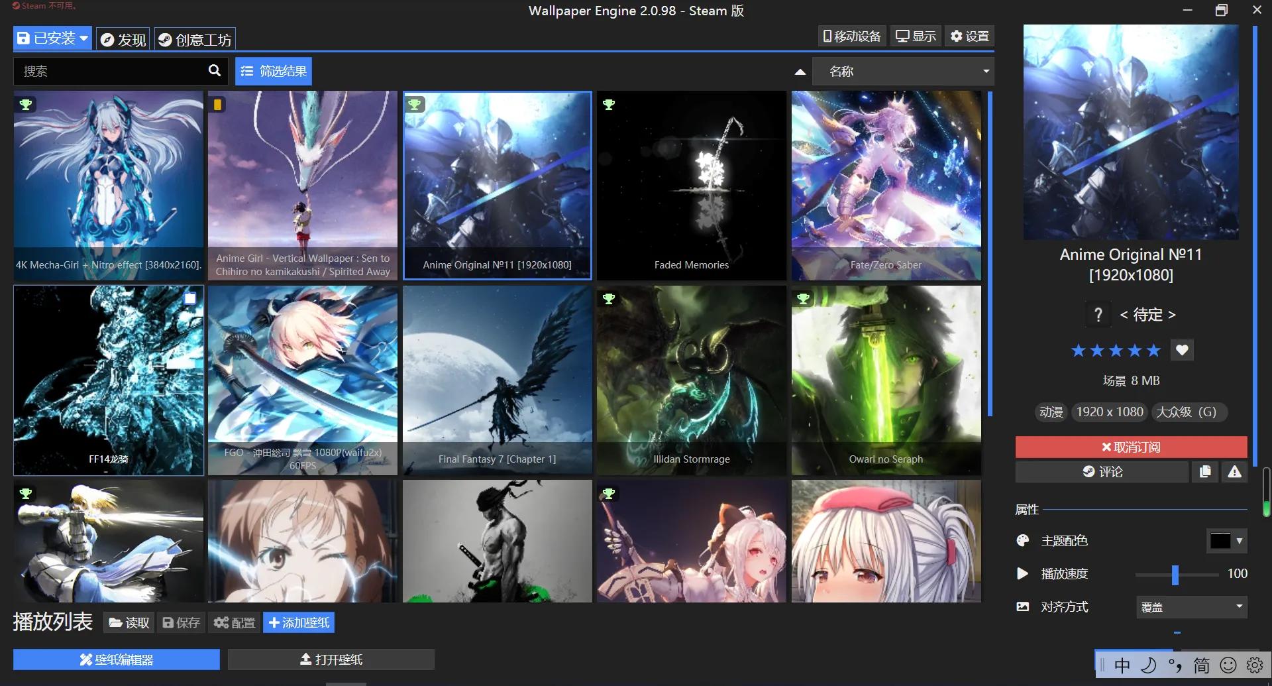This screenshot has width=1272, height=686.
Task: Click trophy icon on Owari no Seraph
Action: pos(803,299)
